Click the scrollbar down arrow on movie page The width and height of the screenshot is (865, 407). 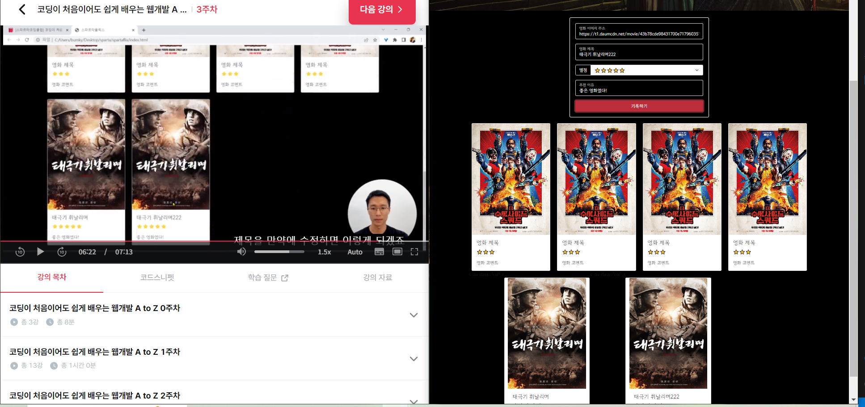pos(853,399)
